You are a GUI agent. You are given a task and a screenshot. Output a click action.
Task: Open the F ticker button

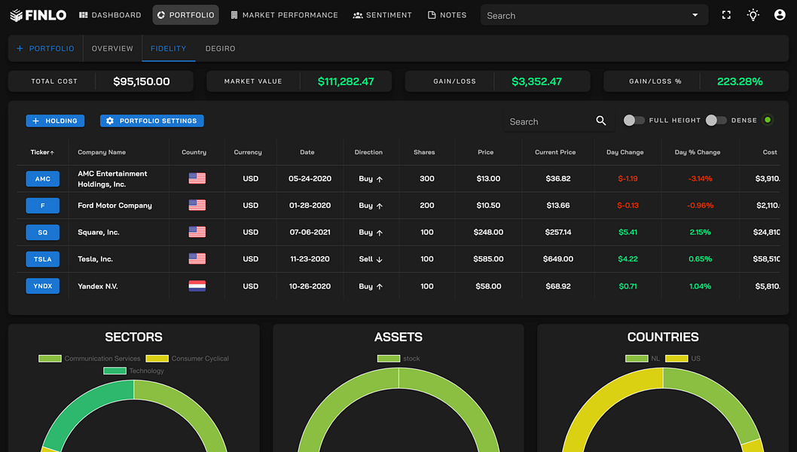[43, 206]
